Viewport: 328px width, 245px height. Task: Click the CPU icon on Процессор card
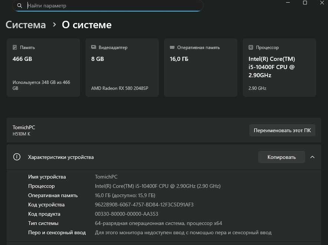click(x=251, y=48)
